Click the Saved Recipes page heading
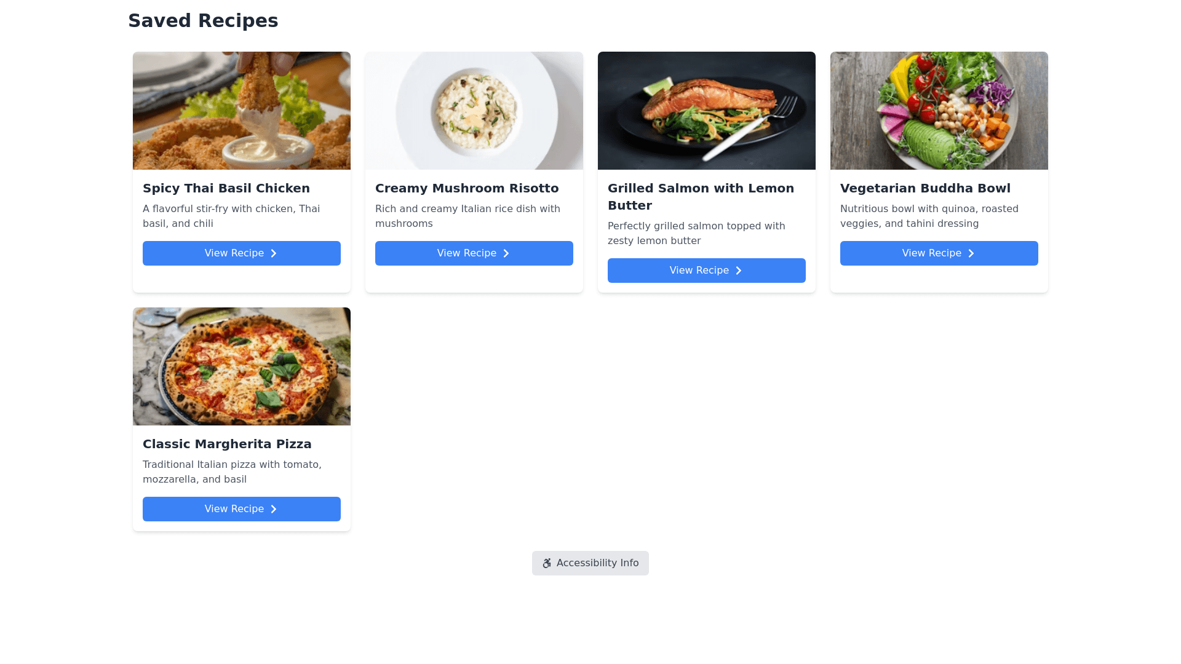1181x664 pixels. pyautogui.click(x=203, y=21)
